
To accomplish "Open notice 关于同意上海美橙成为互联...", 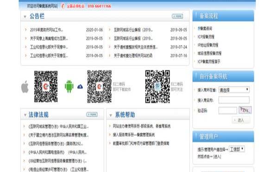I will [x=49, y=38].
